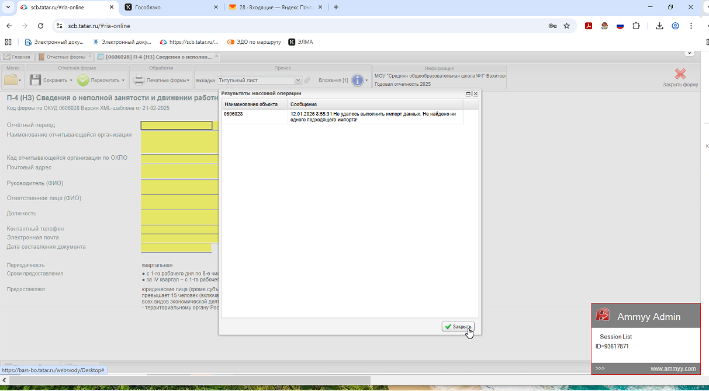Reload the current page

40,26
